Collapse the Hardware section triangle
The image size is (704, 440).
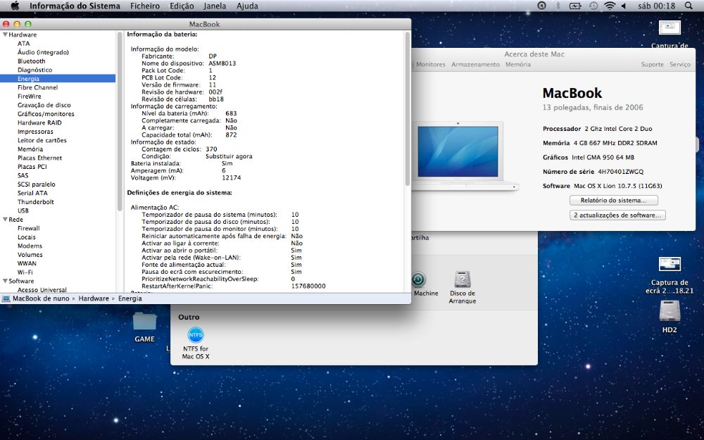pyautogui.click(x=5, y=34)
